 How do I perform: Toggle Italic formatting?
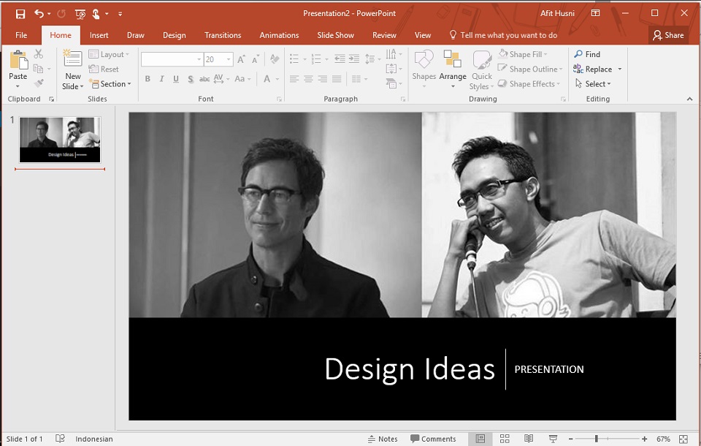[x=161, y=79]
